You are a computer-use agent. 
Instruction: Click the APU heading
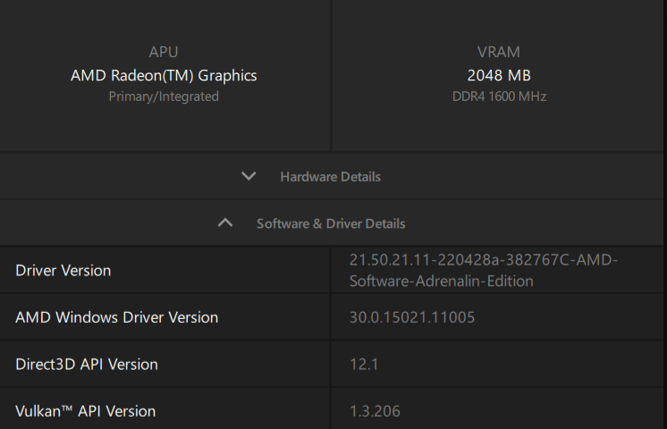click(164, 52)
